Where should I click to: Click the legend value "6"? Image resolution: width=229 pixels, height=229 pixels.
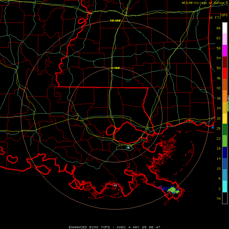click(220, 179)
